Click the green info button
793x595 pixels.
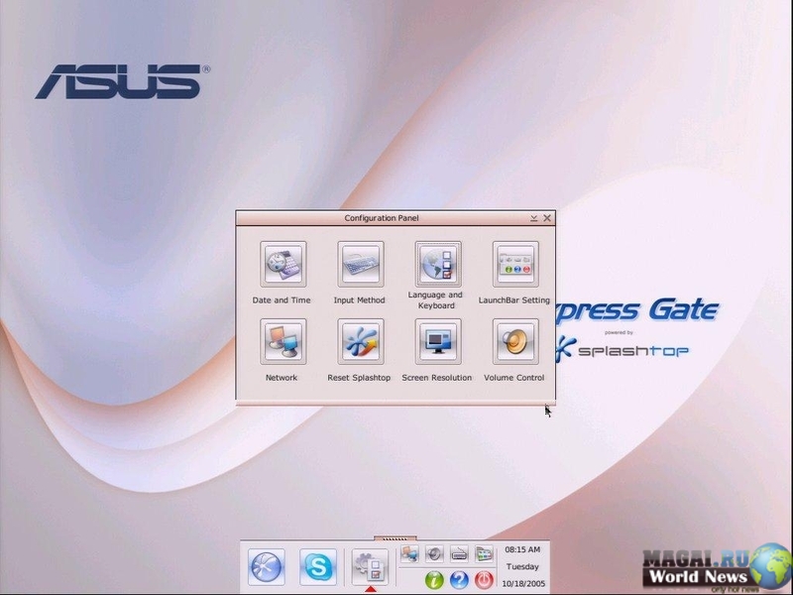click(x=434, y=580)
